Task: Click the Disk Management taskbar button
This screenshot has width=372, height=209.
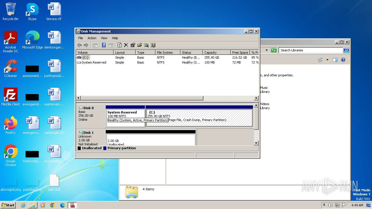Action: point(72,205)
